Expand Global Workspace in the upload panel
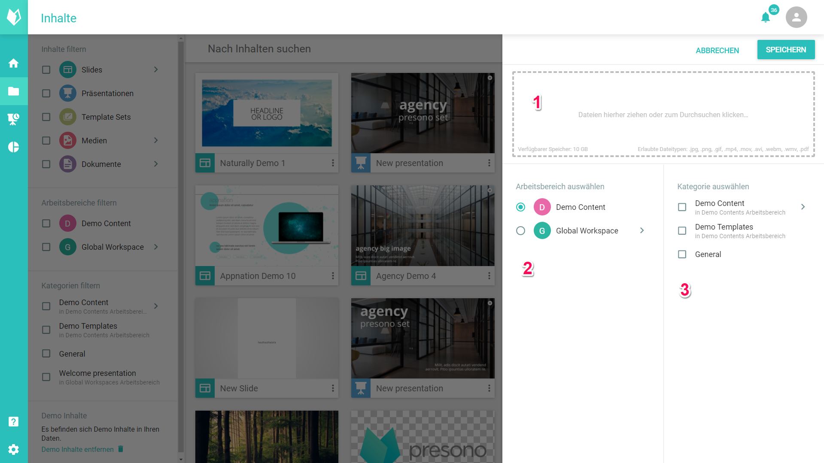The image size is (824, 463). pos(642,231)
